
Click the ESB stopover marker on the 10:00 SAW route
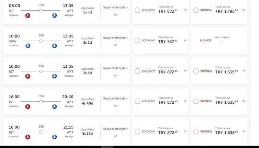(x=41, y=41)
